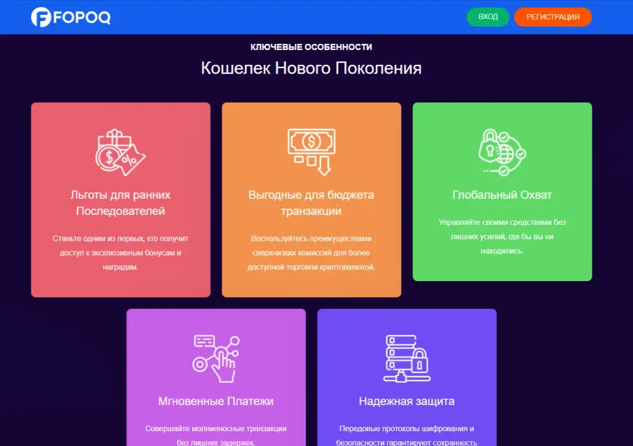
Task: Click the 'Кошелек Нового Поколения' main heading
Action: [312, 68]
